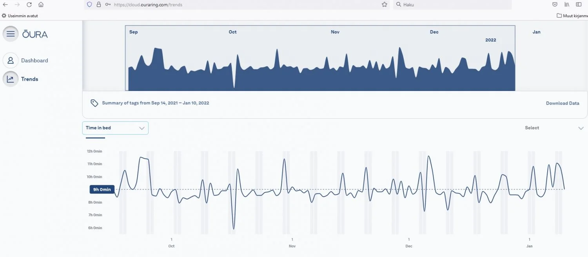Click the Dashboard person icon
This screenshot has width=588, height=257.
click(11, 60)
